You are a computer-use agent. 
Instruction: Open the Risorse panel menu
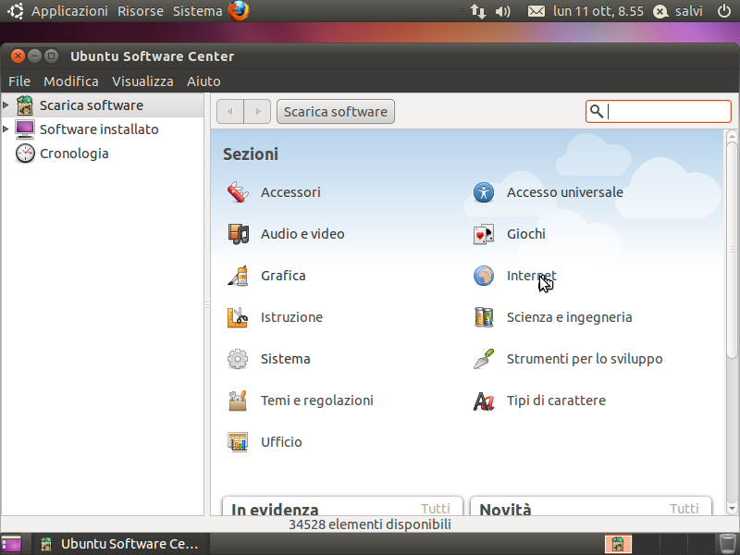[141, 11]
